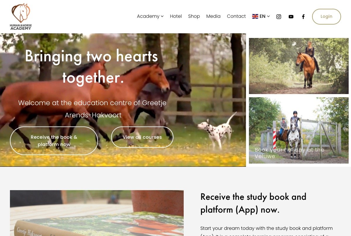Expand the Academy menu chevron

(x=162, y=16)
